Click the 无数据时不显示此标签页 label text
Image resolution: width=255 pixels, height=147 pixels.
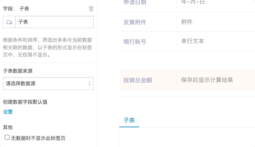38,138
